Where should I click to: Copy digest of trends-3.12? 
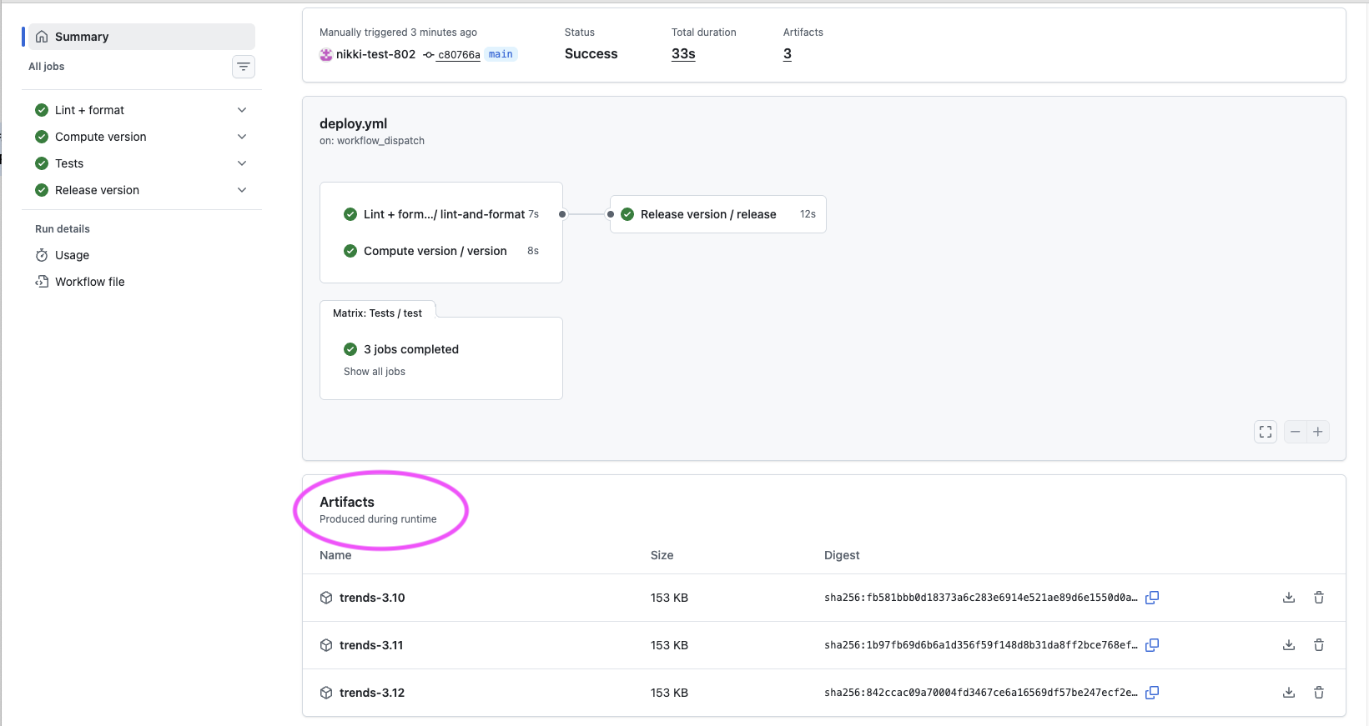[x=1152, y=693]
